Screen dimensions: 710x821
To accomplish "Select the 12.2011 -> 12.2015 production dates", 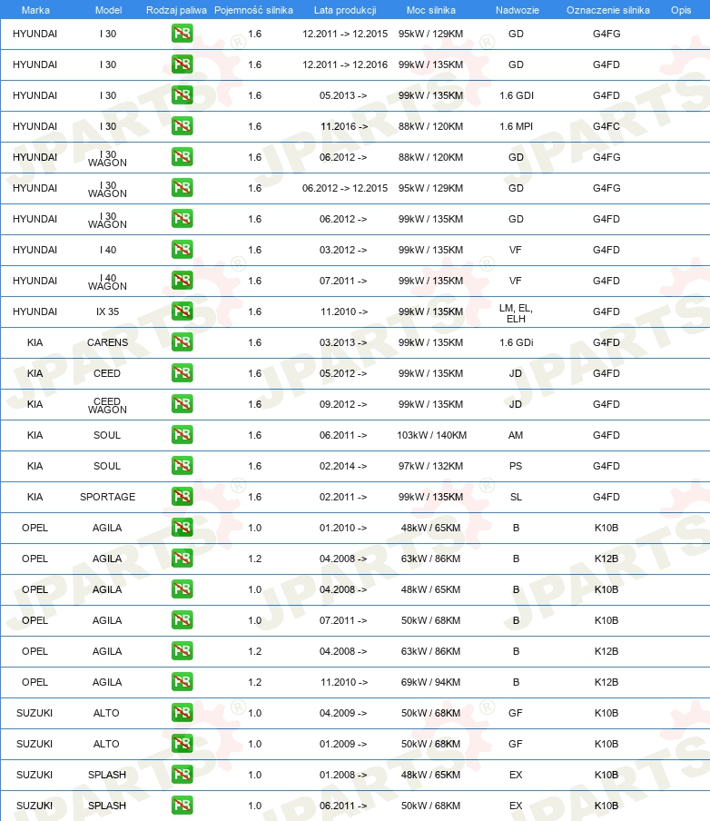I will pyautogui.click(x=345, y=34).
